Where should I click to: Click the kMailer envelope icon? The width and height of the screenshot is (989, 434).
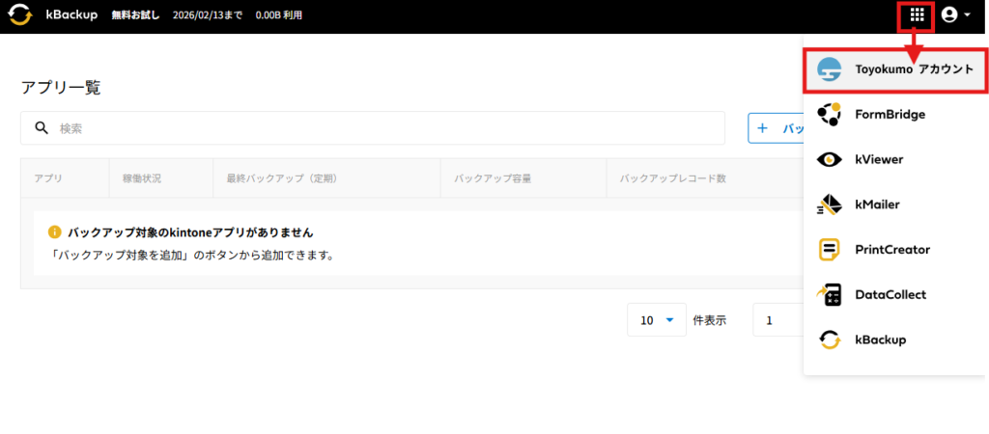[829, 204]
